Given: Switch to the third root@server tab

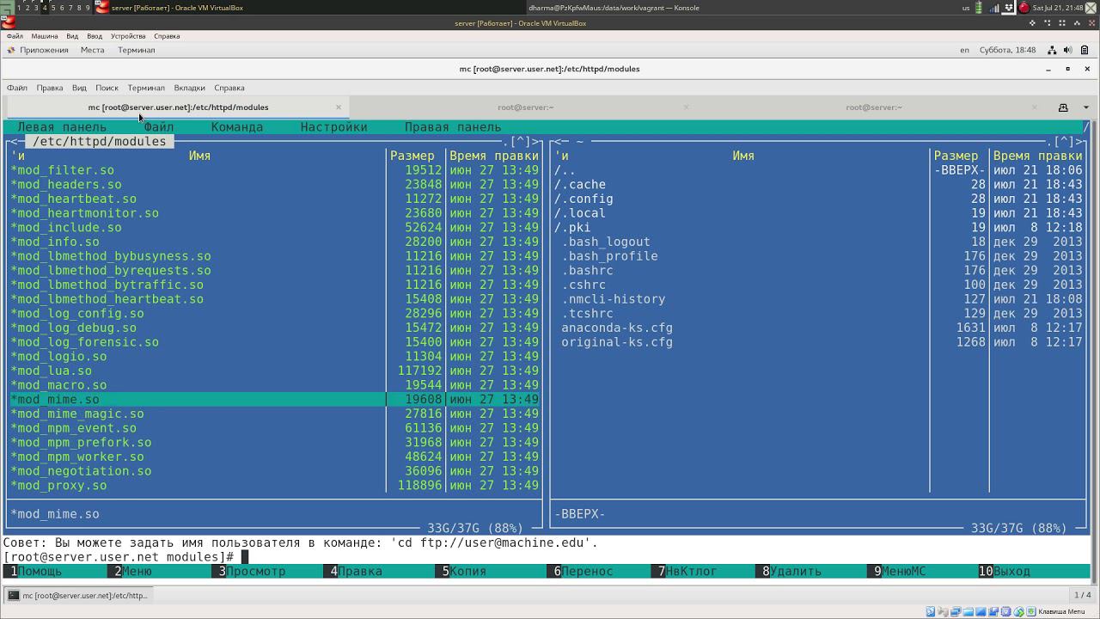Looking at the screenshot, I should (x=873, y=107).
